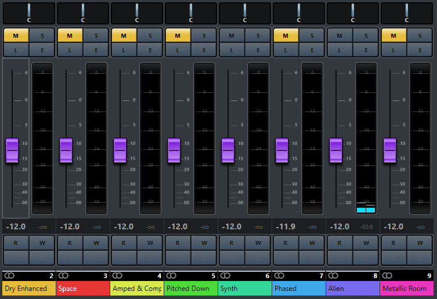Open Edit channel settings for Space

[96, 50]
